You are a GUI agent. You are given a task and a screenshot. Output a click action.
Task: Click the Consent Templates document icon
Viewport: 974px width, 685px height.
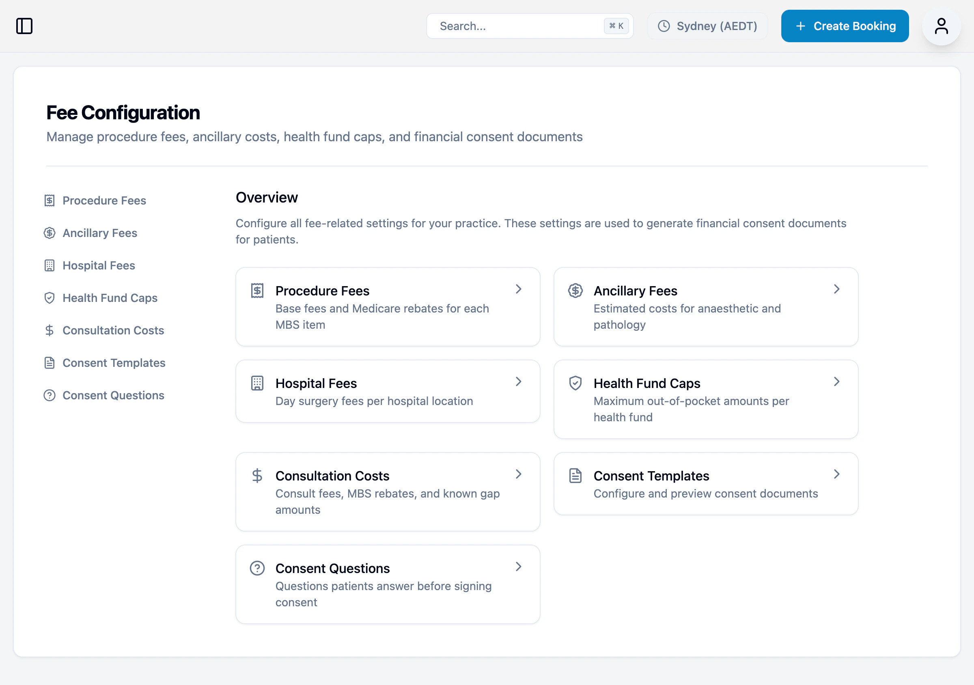49,363
